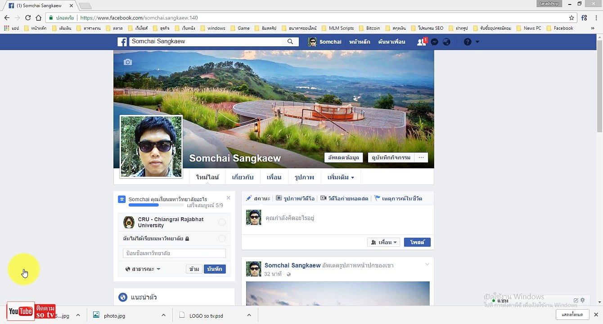
Task: Go to หน้าหลัก link in blue bar
Action: pyautogui.click(x=360, y=42)
